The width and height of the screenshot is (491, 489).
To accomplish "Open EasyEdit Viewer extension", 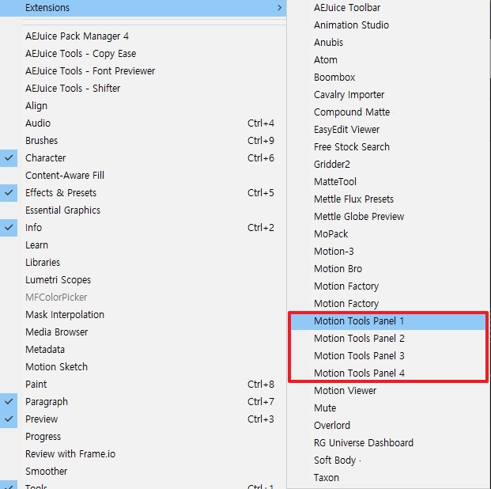I will pos(346,130).
